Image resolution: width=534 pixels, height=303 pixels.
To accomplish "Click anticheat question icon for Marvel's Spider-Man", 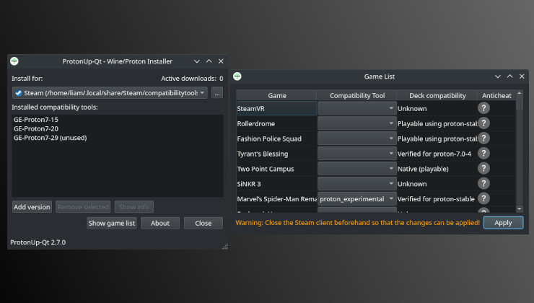I will 483,198.
